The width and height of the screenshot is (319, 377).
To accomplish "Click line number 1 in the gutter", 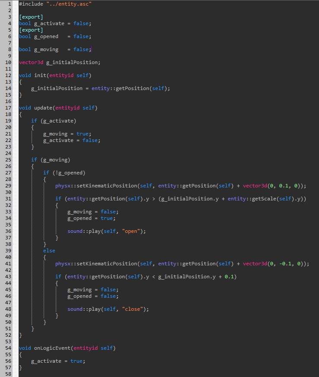I will 10,4.
